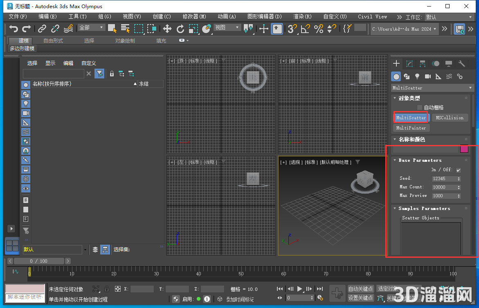Image resolution: width=479 pixels, height=308 pixels.
Task: Click the MSCollision object button
Action: (450, 118)
